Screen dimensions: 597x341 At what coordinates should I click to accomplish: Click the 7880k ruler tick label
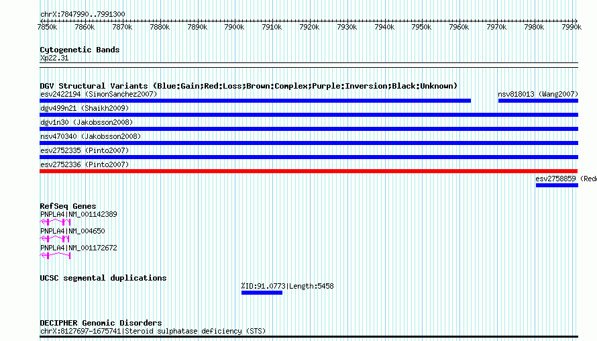[x=160, y=27]
